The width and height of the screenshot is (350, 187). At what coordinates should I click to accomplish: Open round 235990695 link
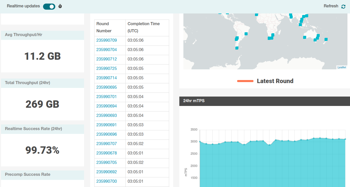click(x=106, y=87)
